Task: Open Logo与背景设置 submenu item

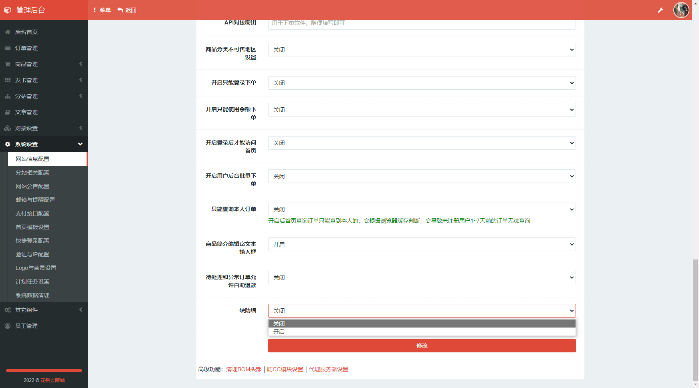Action: coord(36,268)
